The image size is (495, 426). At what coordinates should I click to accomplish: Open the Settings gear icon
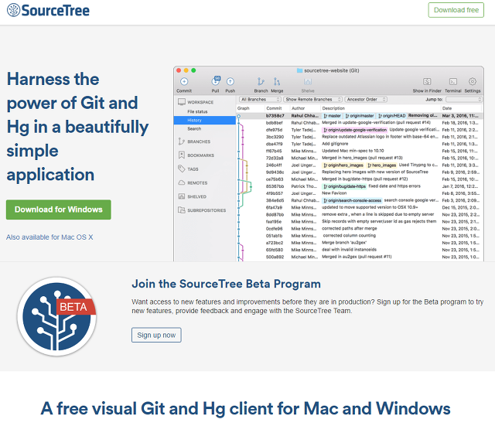pyautogui.click(x=473, y=81)
